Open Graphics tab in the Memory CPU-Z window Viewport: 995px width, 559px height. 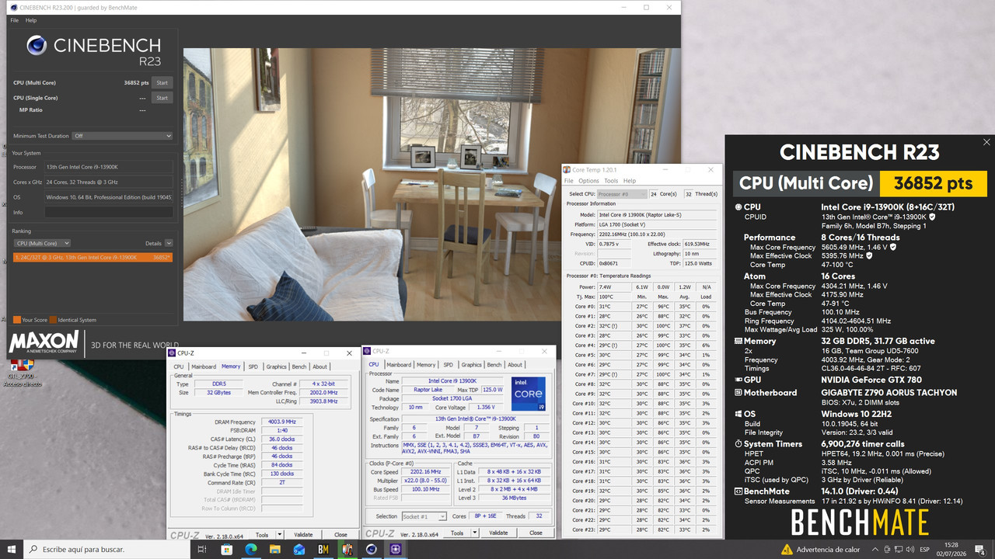point(276,366)
